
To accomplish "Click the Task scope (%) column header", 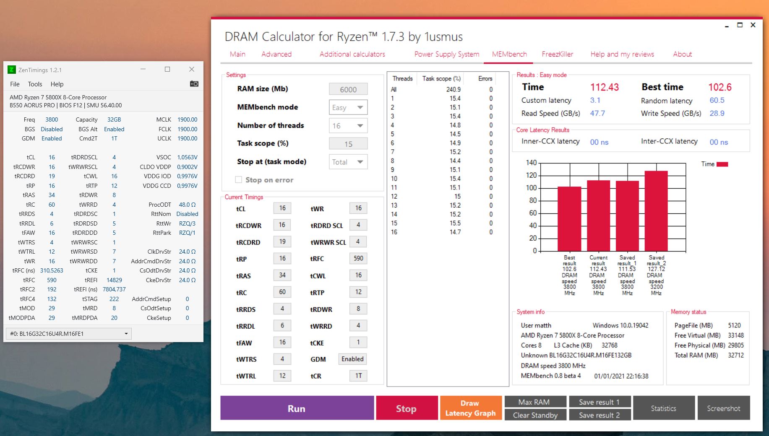I will click(441, 78).
